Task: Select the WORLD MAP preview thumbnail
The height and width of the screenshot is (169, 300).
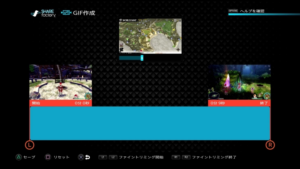Action: pos(150,36)
